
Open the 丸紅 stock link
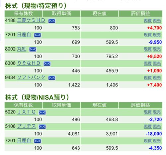22,49
